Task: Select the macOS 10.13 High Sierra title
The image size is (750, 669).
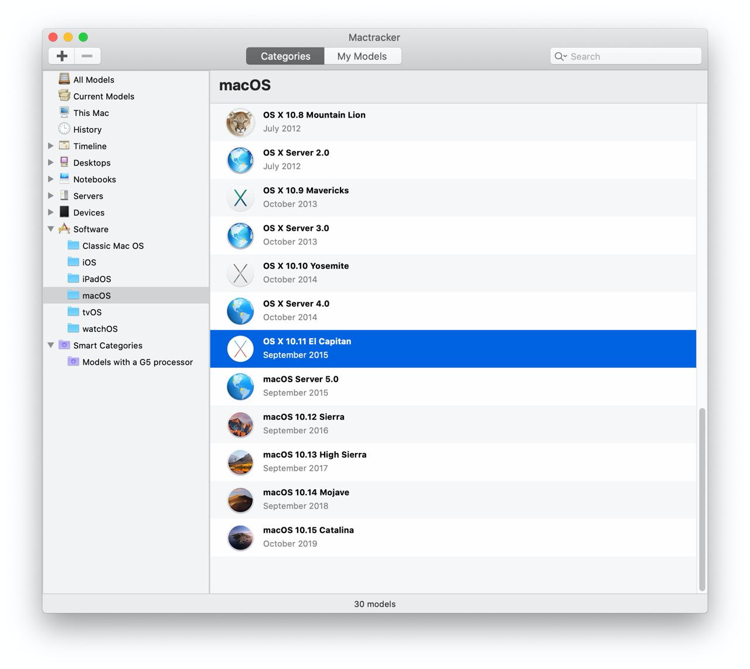Action: [315, 454]
